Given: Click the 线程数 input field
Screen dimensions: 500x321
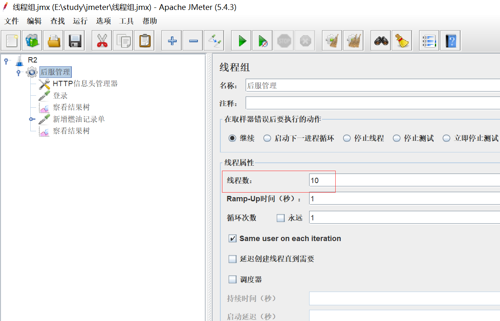Looking at the screenshot, I should click(x=405, y=180).
